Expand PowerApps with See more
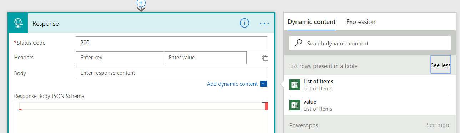This screenshot has width=460, height=133. click(438, 125)
